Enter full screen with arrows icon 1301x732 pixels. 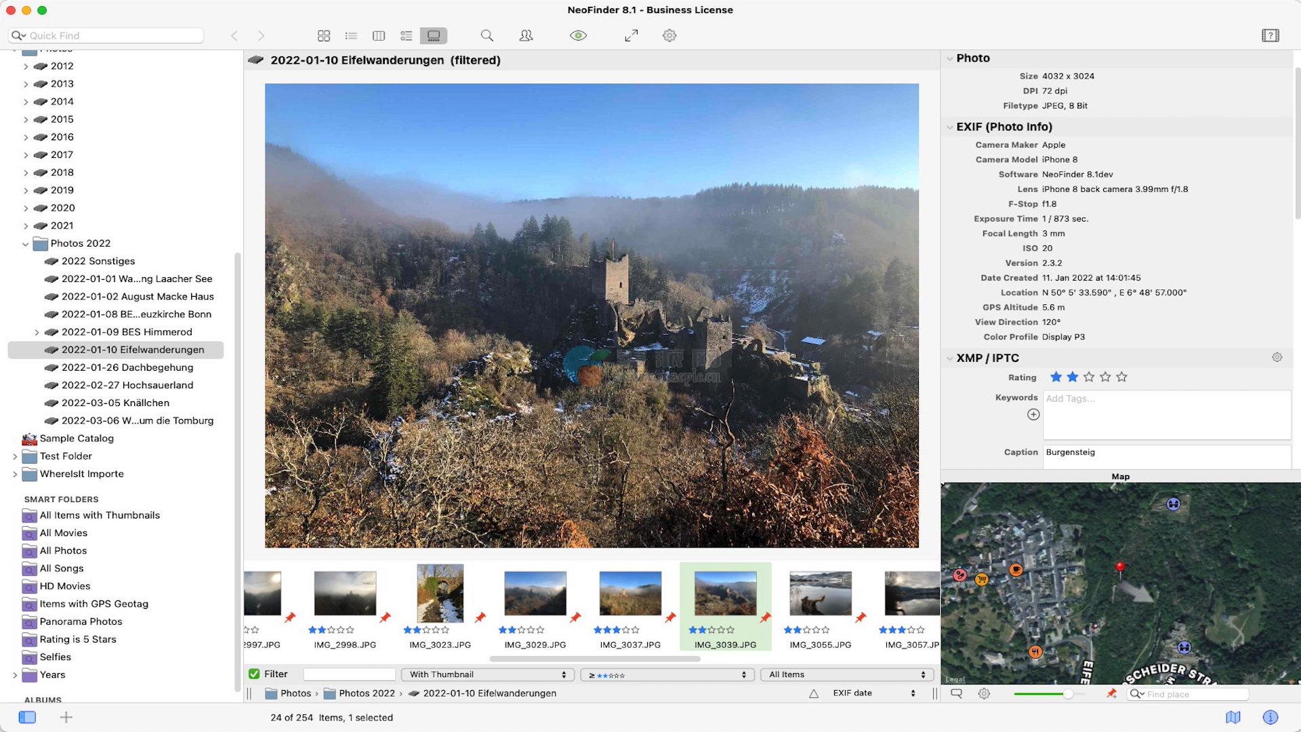[631, 36]
